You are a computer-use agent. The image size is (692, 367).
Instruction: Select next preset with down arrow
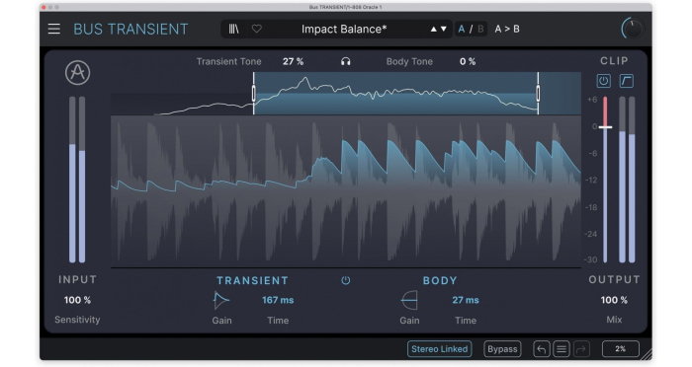pos(444,29)
